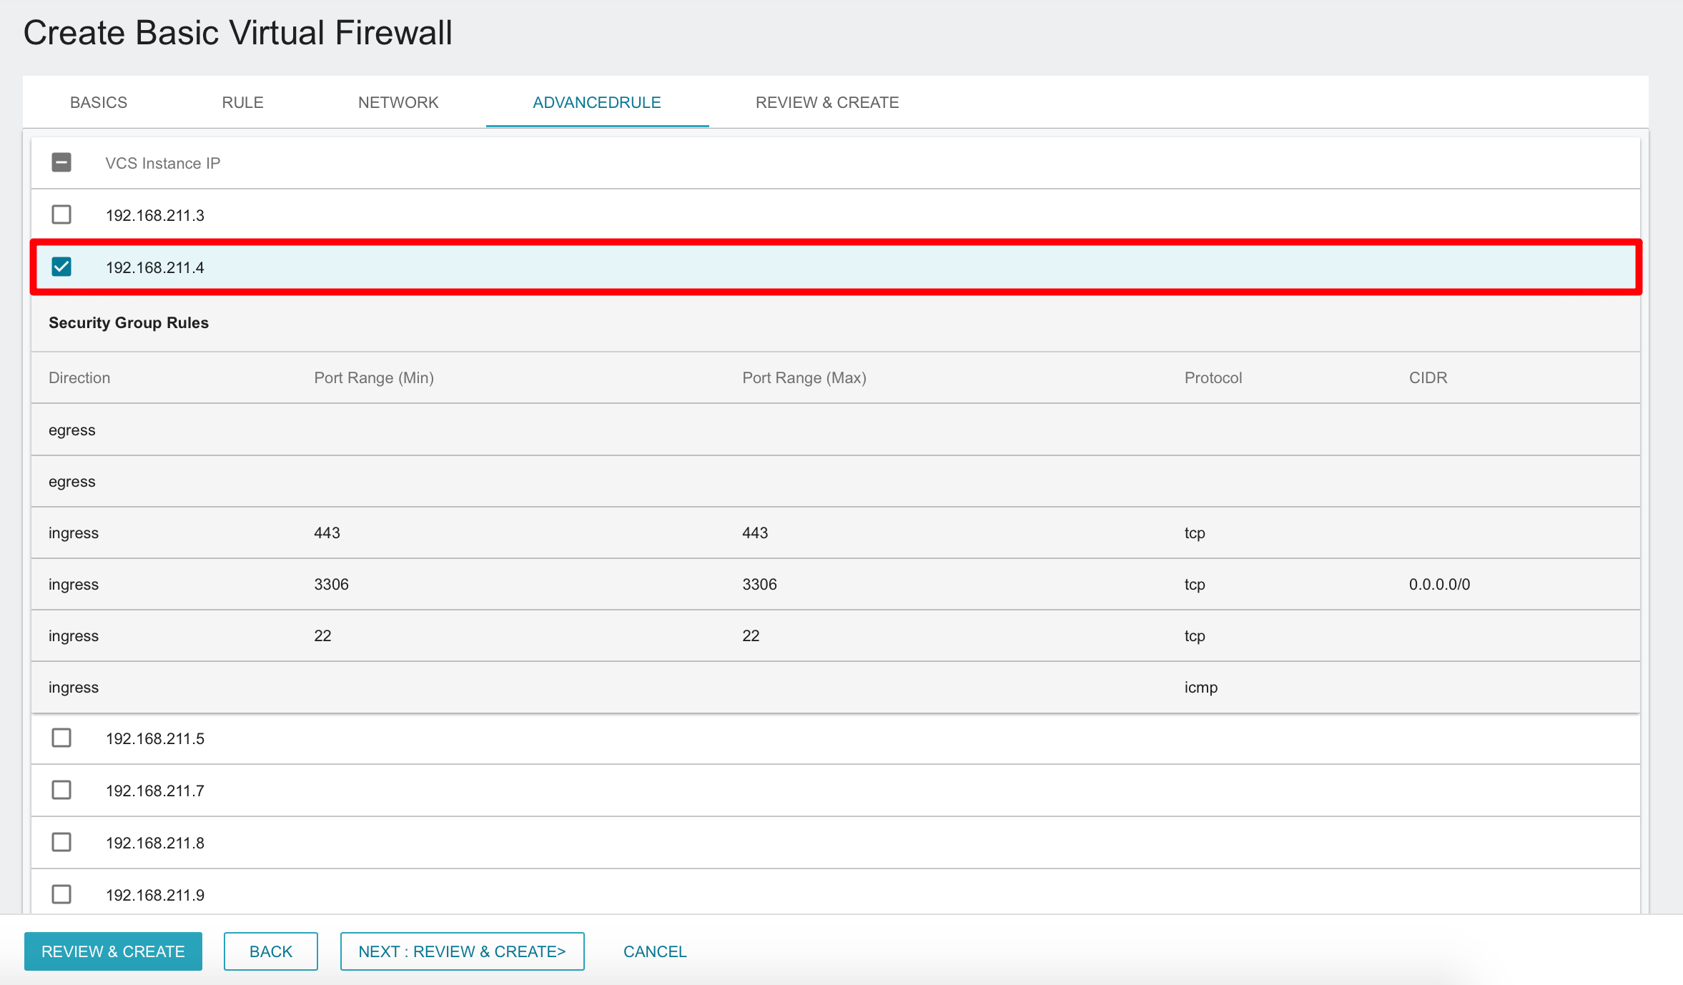The height and width of the screenshot is (985, 1683).
Task: Click the 0.0.0.0/0 CIDR value
Action: click(1439, 585)
